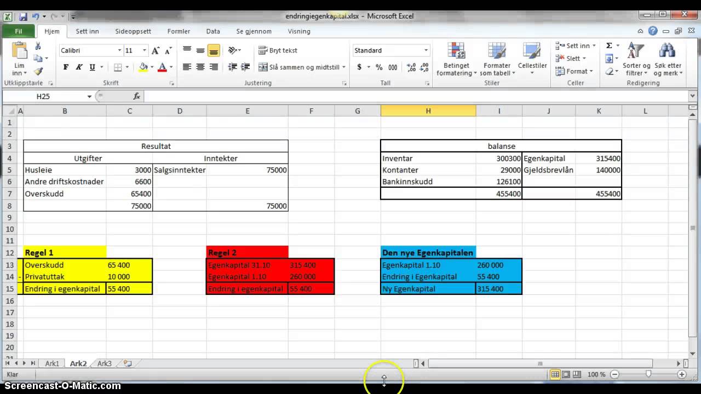Image resolution: width=701 pixels, height=394 pixels.
Task: Toggle middle vertical alignment
Action: (200, 50)
